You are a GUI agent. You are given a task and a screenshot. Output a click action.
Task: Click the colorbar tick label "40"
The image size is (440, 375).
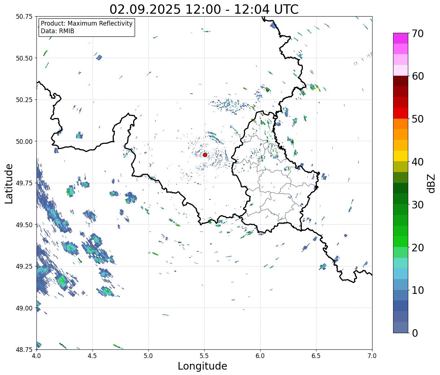coord(417,162)
